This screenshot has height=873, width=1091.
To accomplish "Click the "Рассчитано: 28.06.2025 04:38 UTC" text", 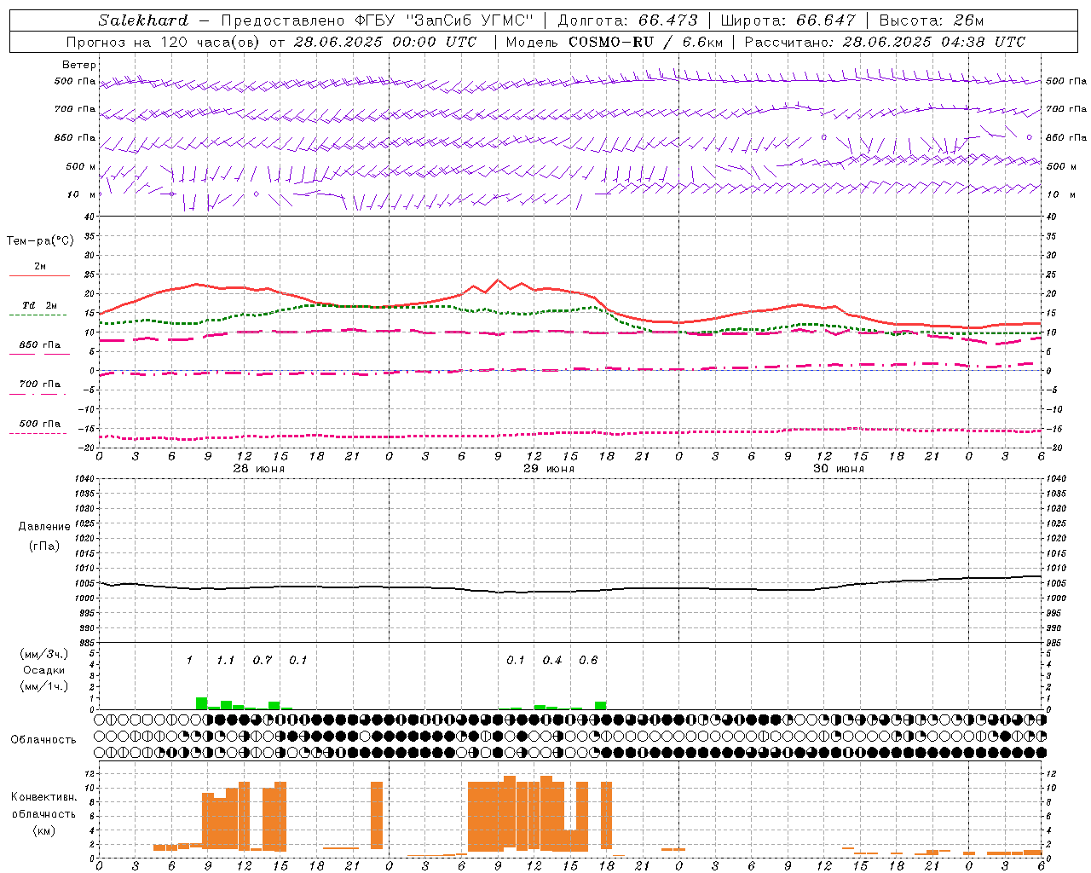I will [885, 42].
